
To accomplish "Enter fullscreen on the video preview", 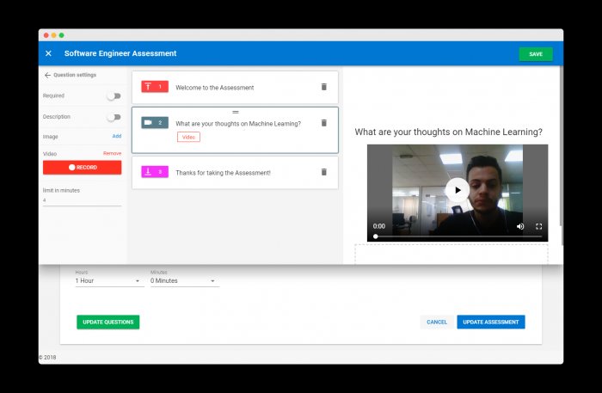I will pyautogui.click(x=539, y=226).
